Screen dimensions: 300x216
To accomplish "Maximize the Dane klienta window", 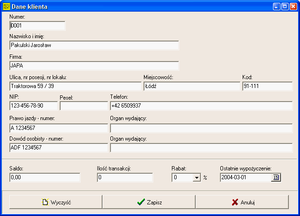I will (285, 7).
